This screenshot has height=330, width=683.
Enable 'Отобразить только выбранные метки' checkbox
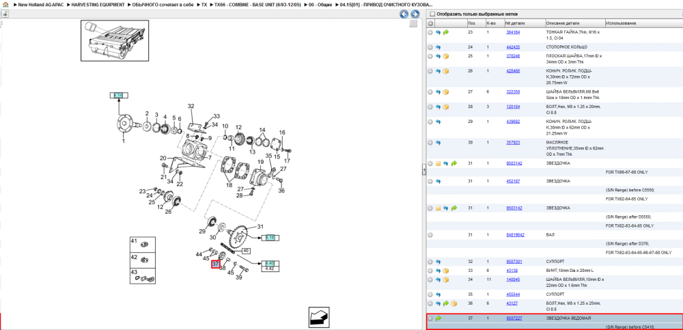[x=432, y=14]
